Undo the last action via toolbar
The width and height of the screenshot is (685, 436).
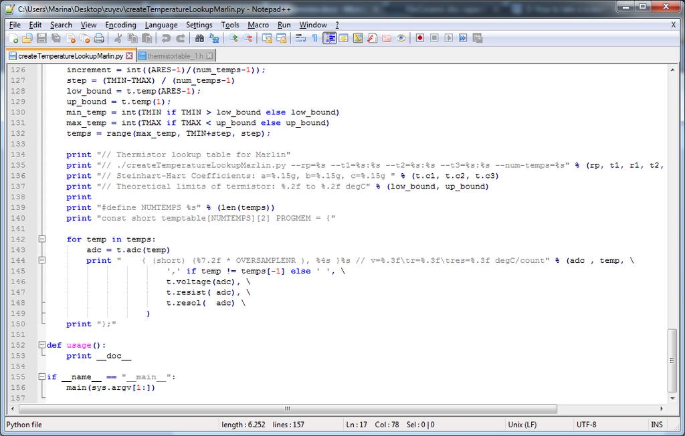tap(166, 38)
